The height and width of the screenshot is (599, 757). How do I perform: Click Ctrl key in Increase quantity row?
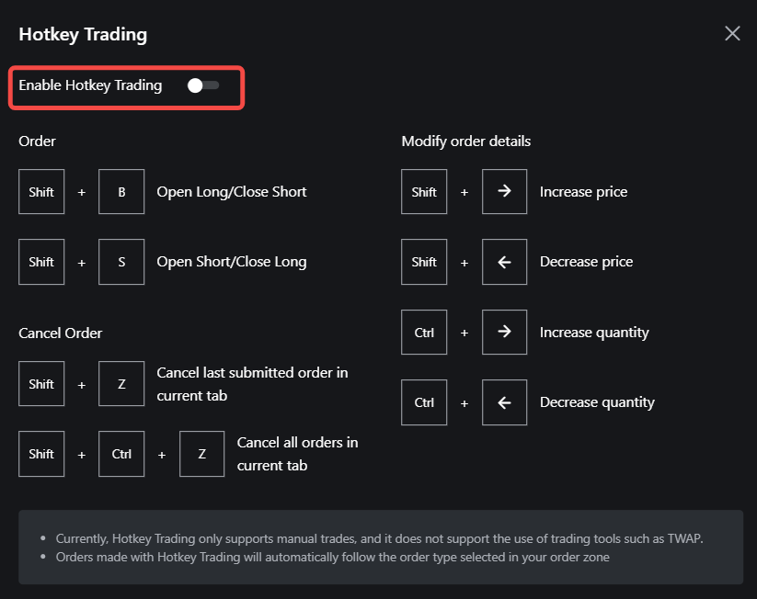(424, 333)
